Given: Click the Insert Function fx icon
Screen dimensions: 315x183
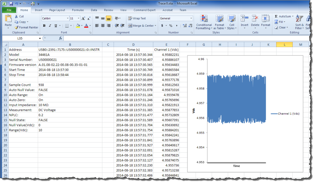Looking at the screenshot, I should coord(61,38).
